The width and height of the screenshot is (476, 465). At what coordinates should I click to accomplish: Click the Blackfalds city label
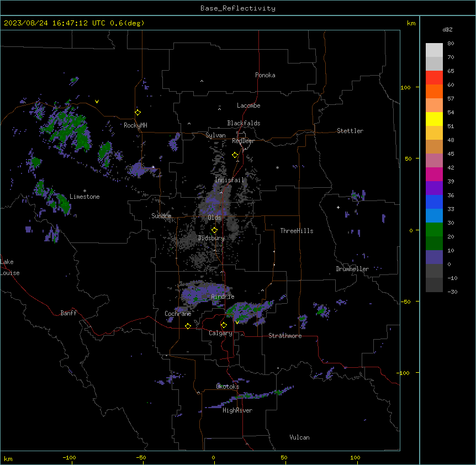(x=244, y=123)
